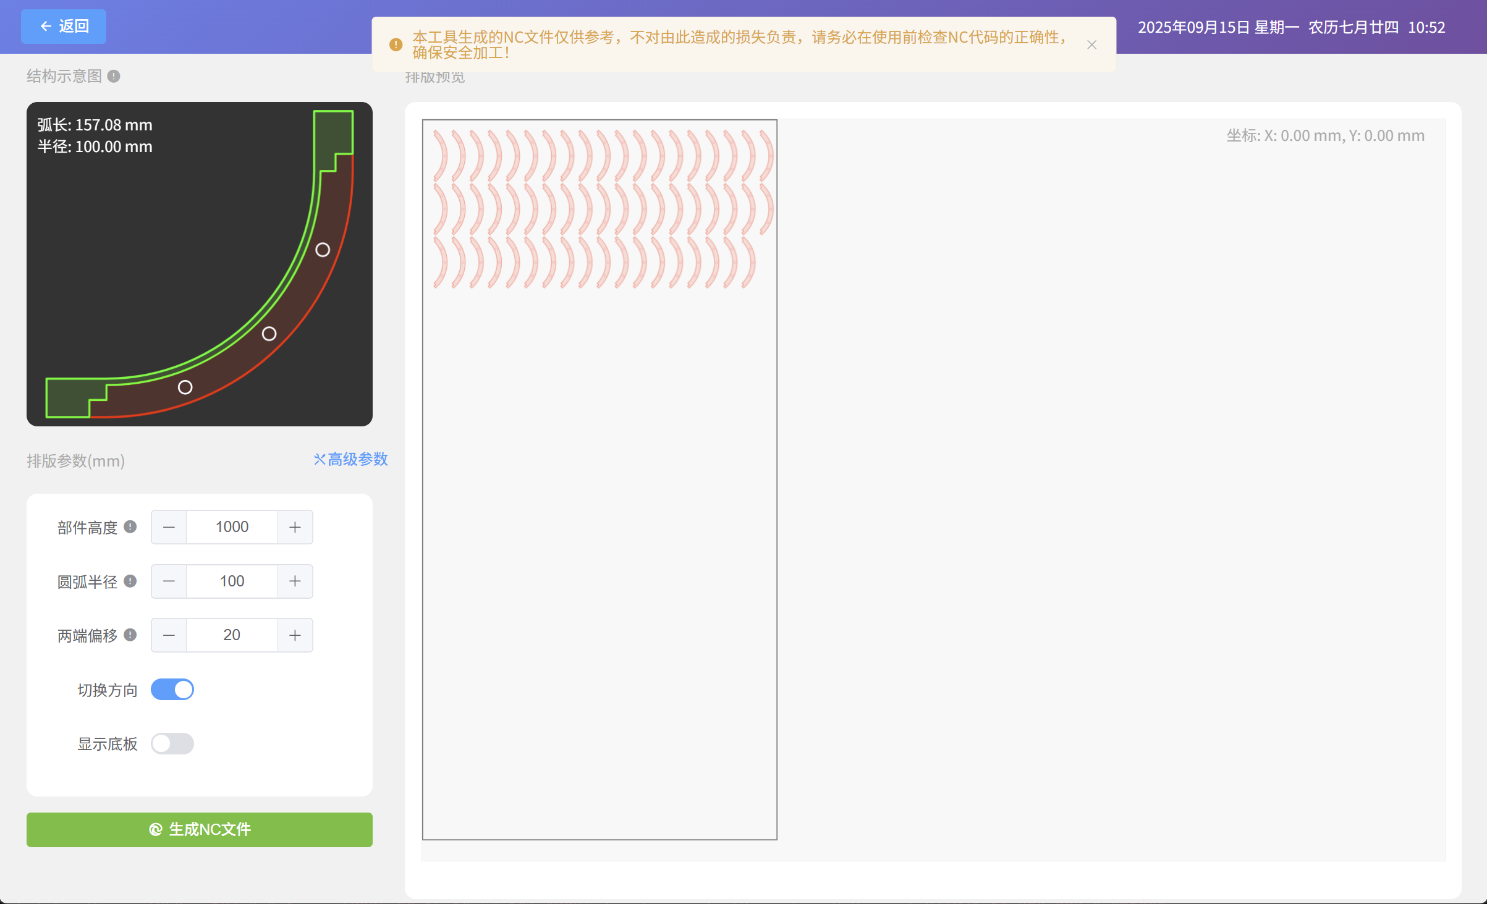
Task: Click the 两端偏移 value field showing 20
Action: [232, 635]
